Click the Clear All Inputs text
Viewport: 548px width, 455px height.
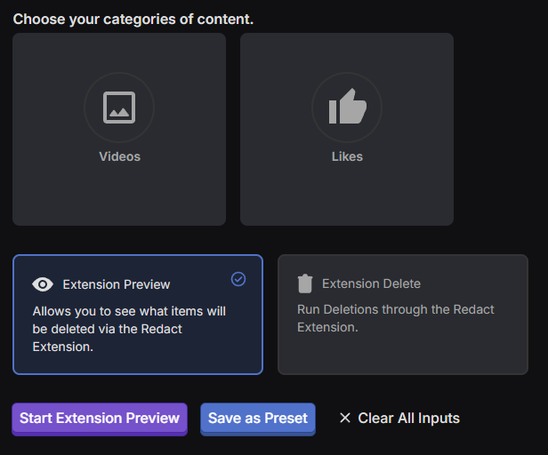pyautogui.click(x=408, y=418)
